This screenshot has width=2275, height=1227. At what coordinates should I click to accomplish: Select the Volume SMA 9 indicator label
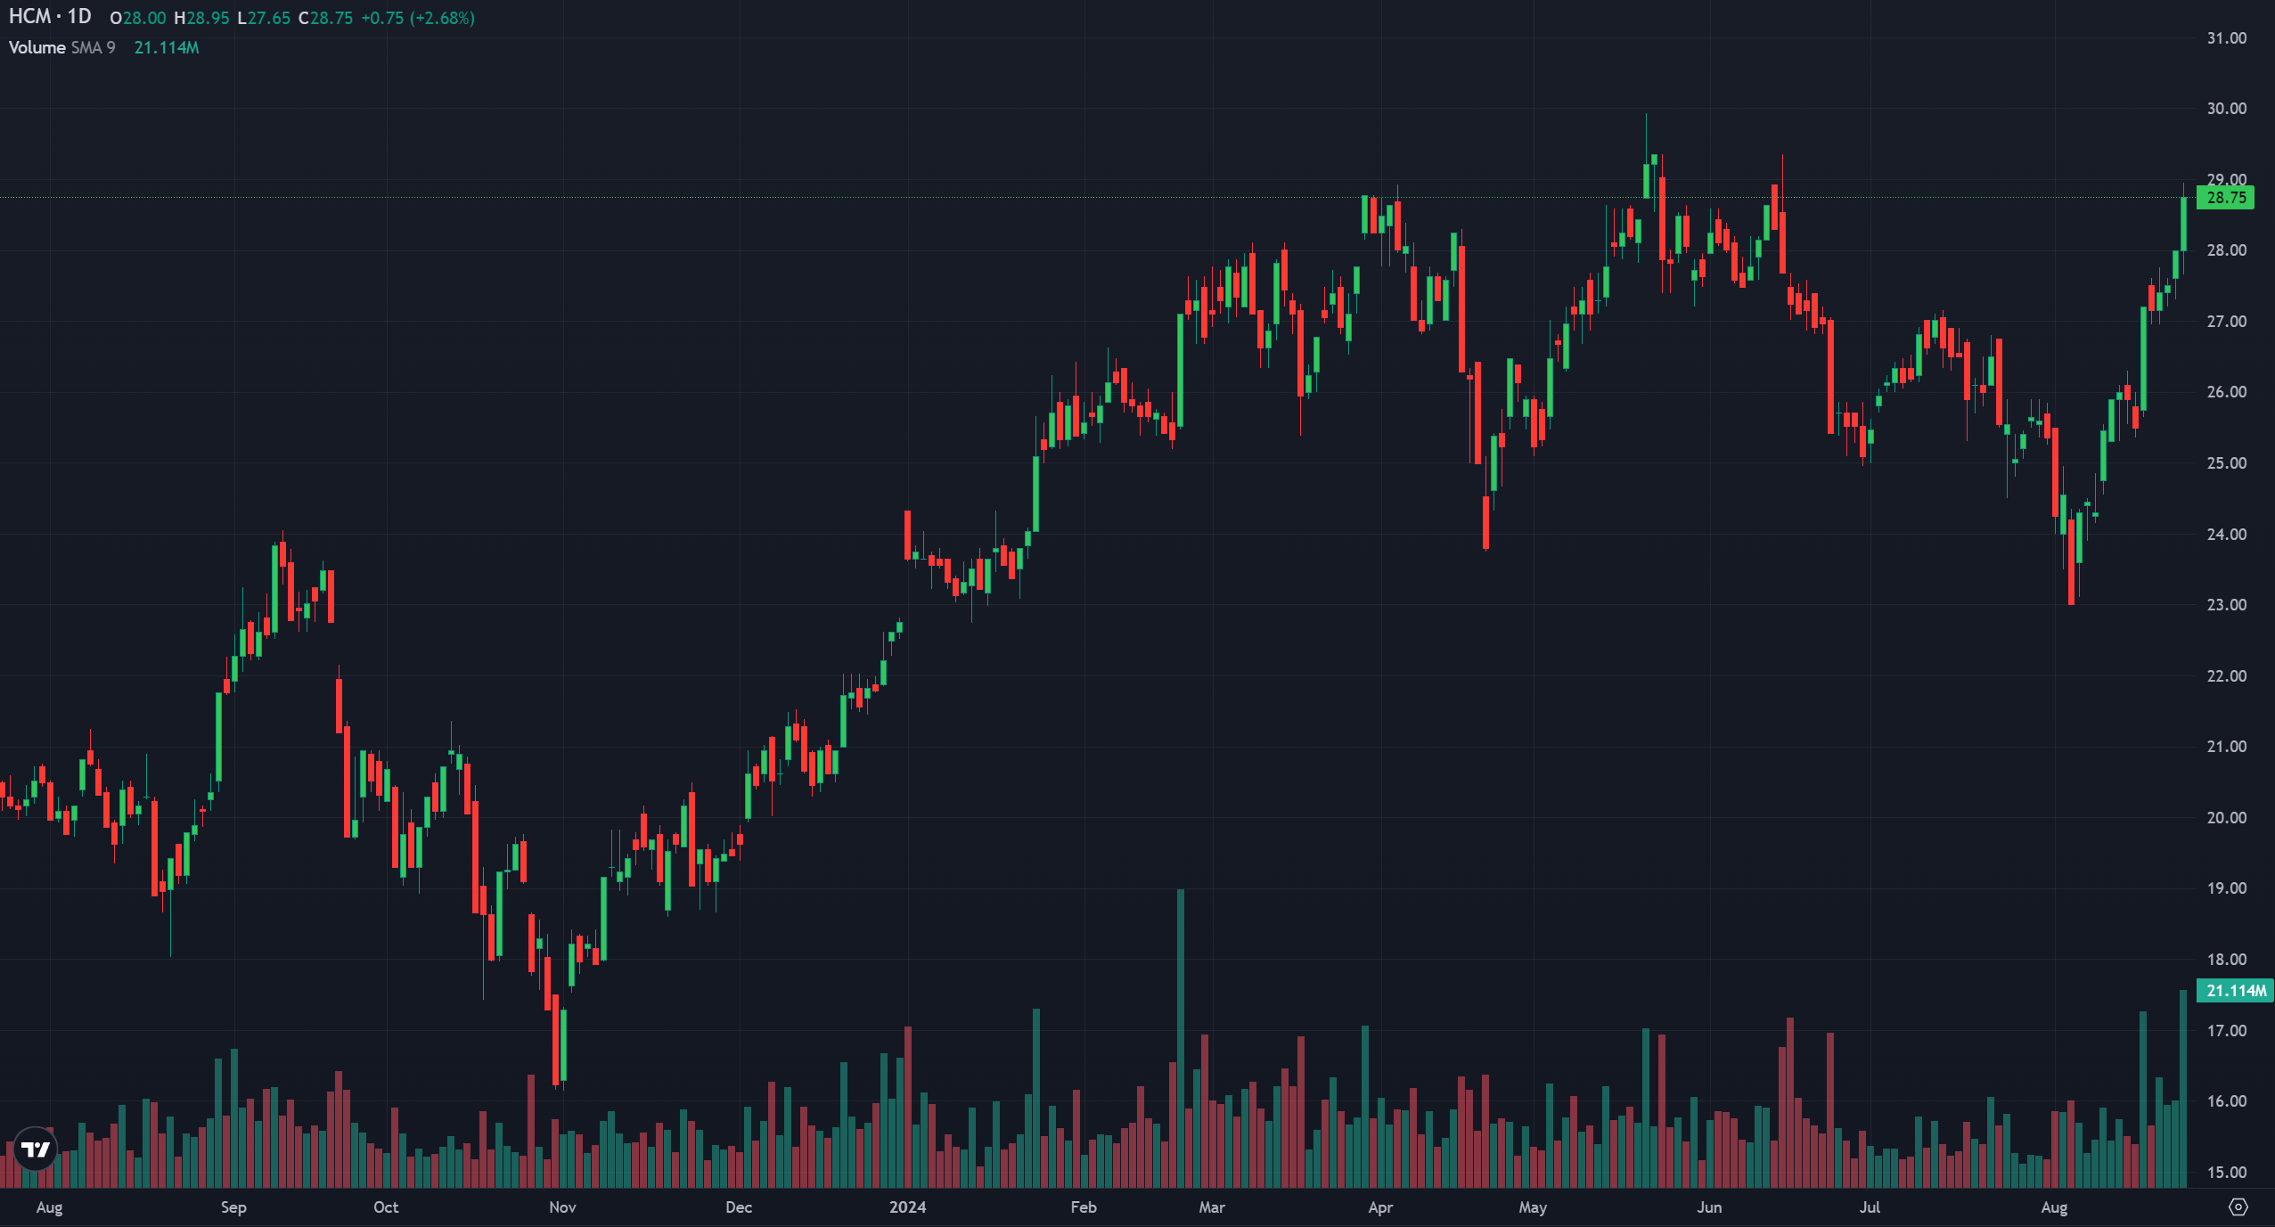(61, 48)
